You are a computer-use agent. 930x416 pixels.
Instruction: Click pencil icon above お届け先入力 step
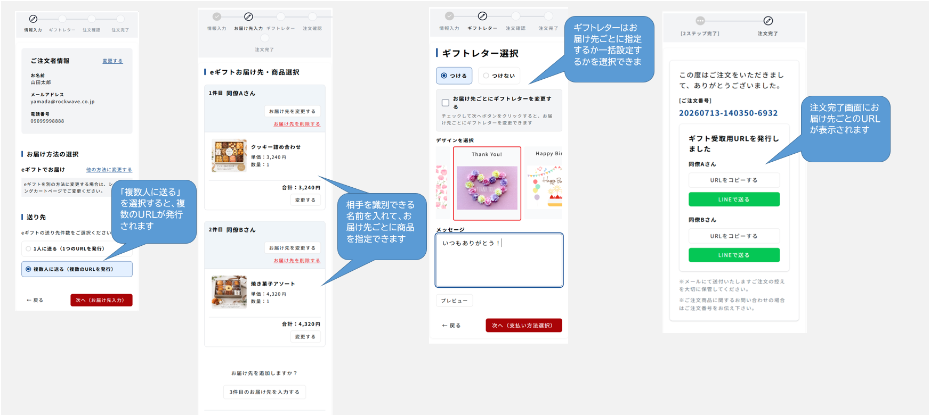248,16
